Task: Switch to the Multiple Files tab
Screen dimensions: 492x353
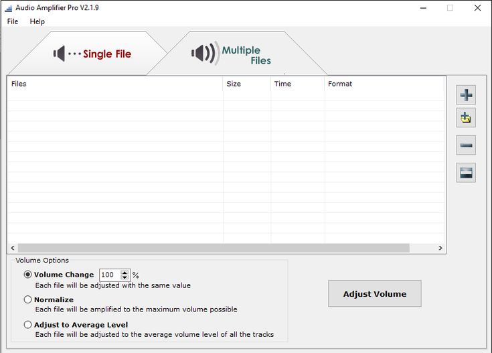Action: tap(237, 54)
